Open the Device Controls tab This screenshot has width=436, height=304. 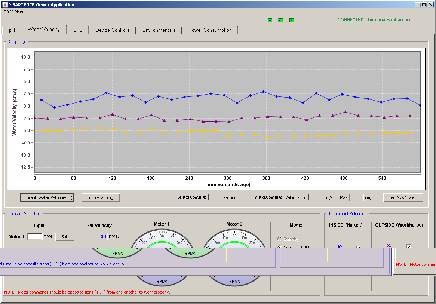(112, 30)
